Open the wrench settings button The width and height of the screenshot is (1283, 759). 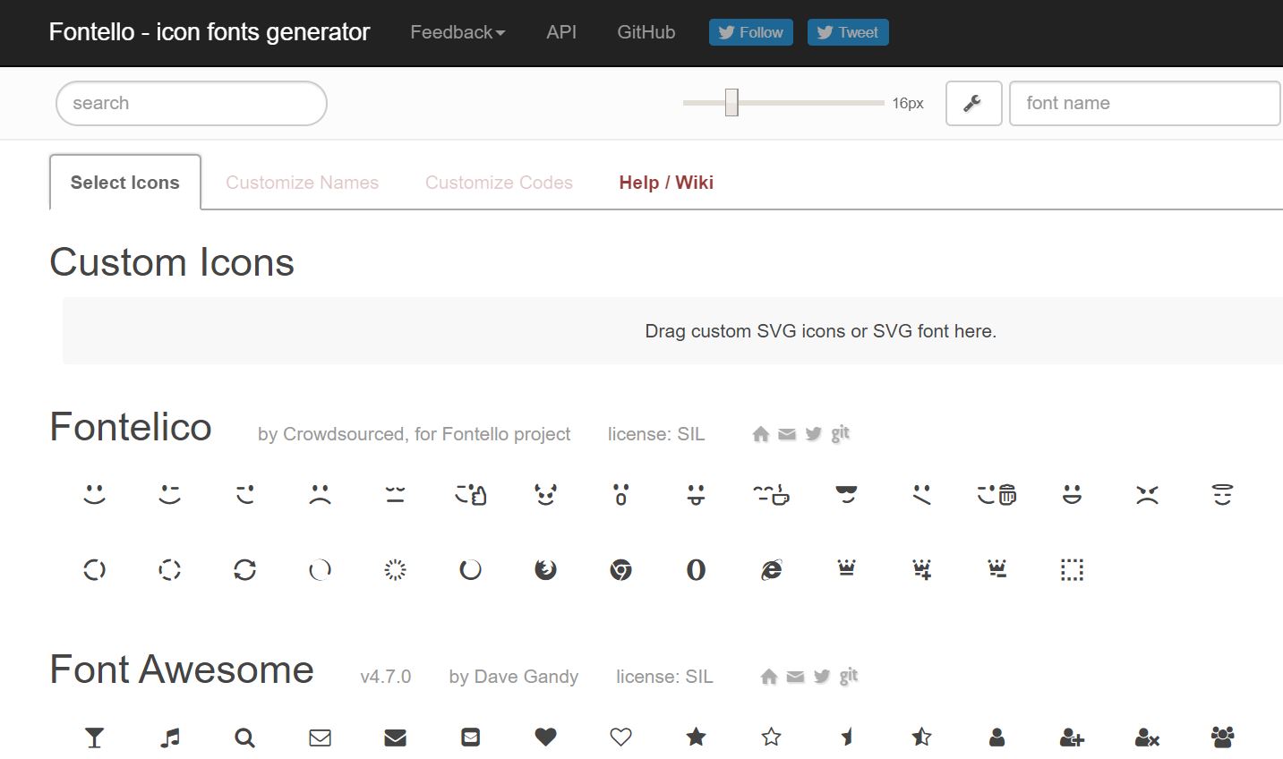pyautogui.click(x=973, y=103)
